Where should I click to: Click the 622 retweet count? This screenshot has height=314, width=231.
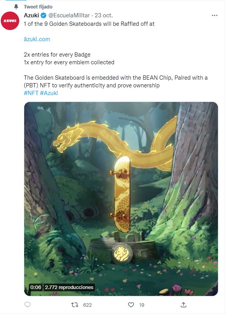point(87,305)
